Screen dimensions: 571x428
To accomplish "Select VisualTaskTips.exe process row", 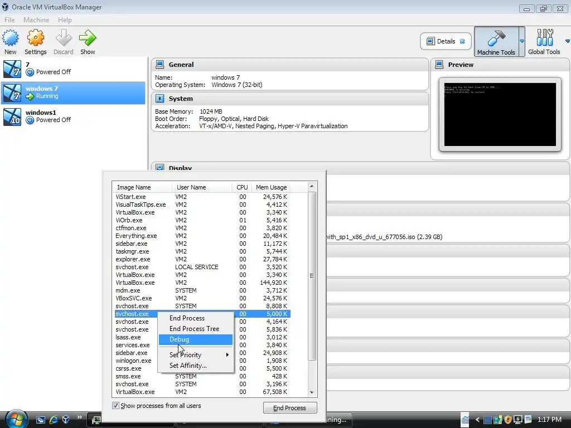I will (202, 205).
